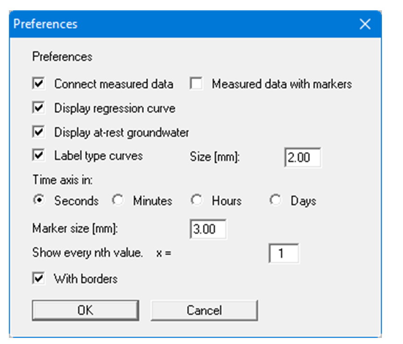Enable Measured data with markers
The width and height of the screenshot is (403, 344).
[x=196, y=84]
